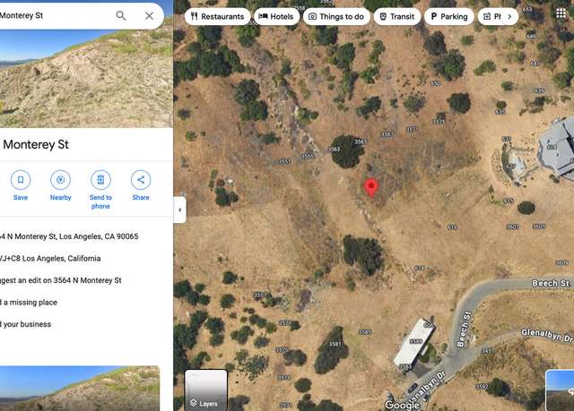Filter the map by Hotels
Image resolution: width=574 pixels, height=411 pixels.
[276, 16]
